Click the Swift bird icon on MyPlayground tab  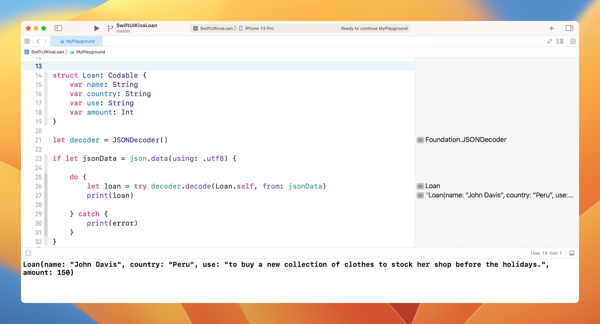pos(62,41)
